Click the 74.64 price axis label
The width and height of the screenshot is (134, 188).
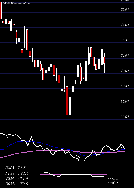tap(125, 25)
